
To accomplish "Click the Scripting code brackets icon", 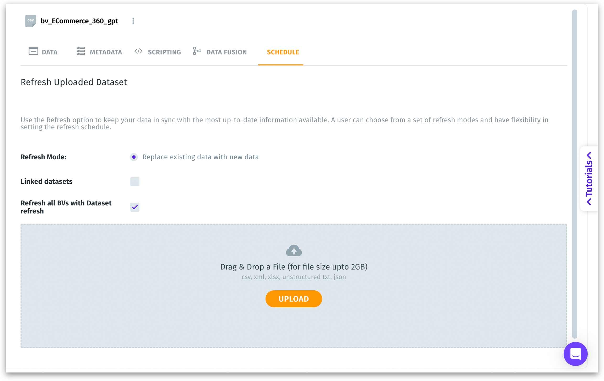I will [138, 51].
